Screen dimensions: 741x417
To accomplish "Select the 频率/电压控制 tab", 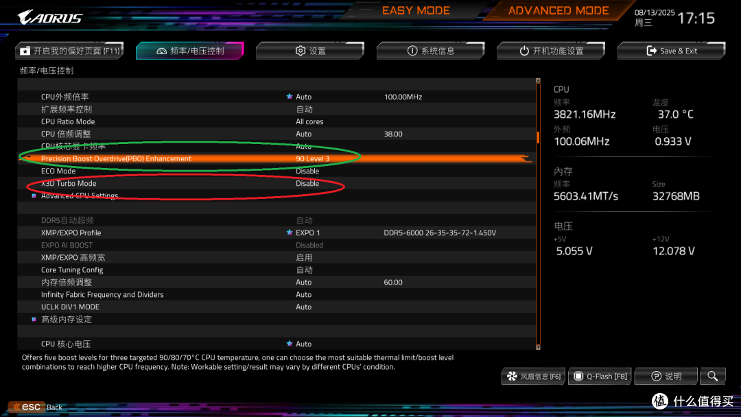I will click(190, 51).
